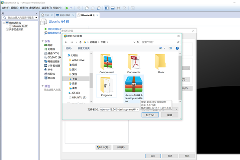Click the back arrow in file dialog
This screenshot has width=240, height=160.
66,42
